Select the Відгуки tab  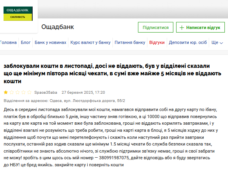tap(157, 42)
